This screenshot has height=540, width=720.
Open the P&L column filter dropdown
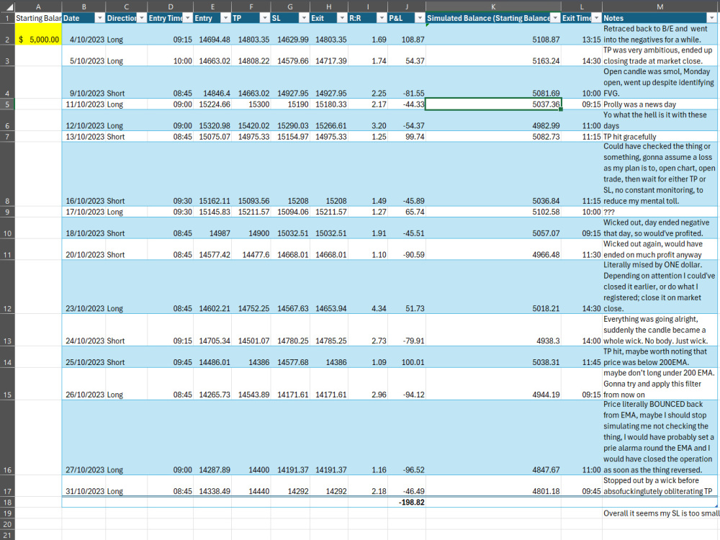[x=420, y=18]
